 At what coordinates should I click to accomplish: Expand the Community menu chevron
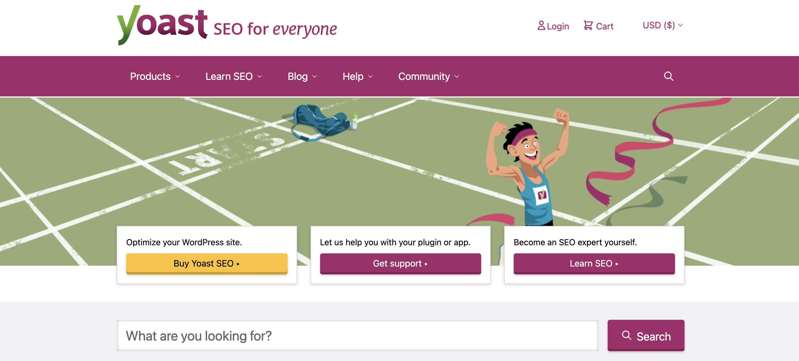point(457,77)
